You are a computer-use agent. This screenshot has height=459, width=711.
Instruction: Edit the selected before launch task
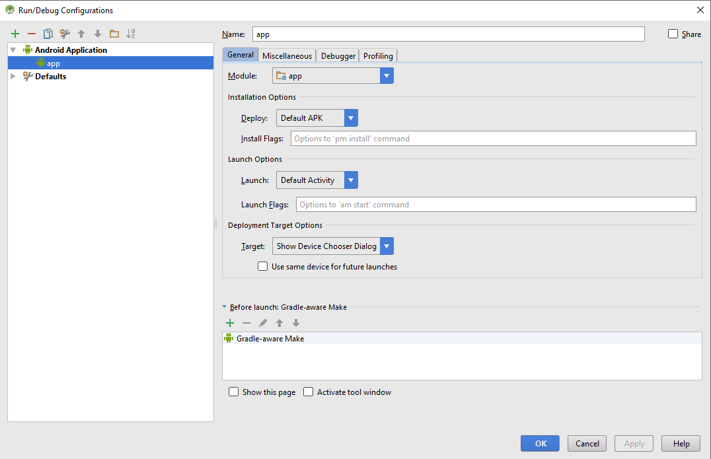[x=263, y=323]
